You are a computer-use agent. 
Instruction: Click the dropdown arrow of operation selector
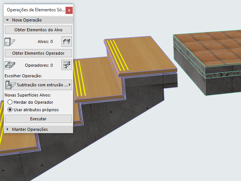click(x=70, y=85)
